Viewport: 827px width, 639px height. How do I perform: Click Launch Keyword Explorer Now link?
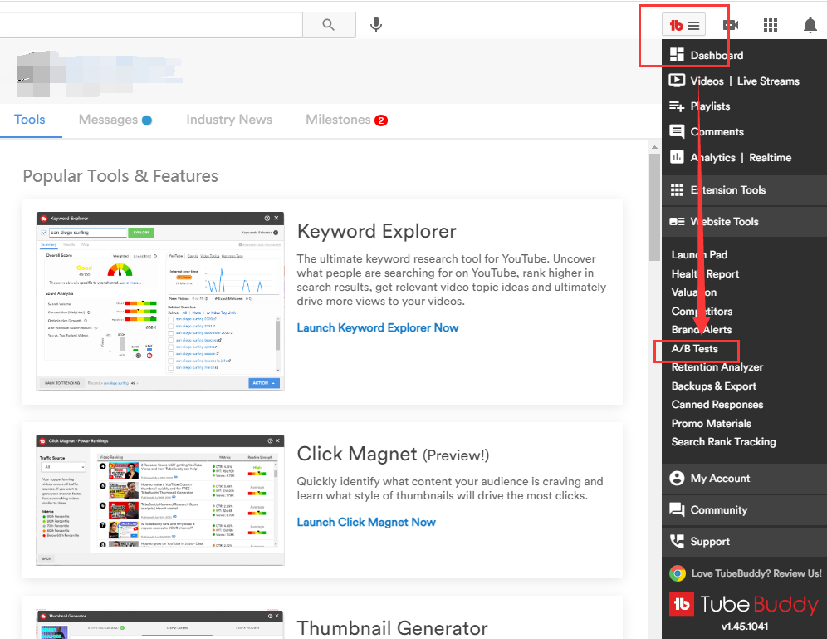[378, 327]
